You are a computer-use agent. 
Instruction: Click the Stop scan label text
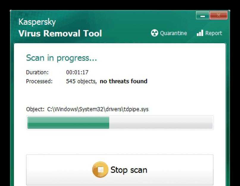(x=129, y=170)
